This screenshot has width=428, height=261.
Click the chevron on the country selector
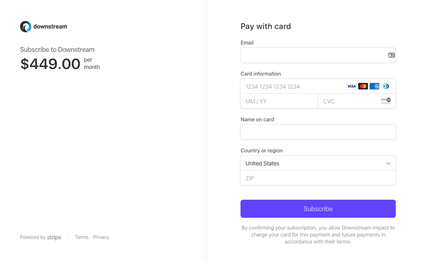388,163
